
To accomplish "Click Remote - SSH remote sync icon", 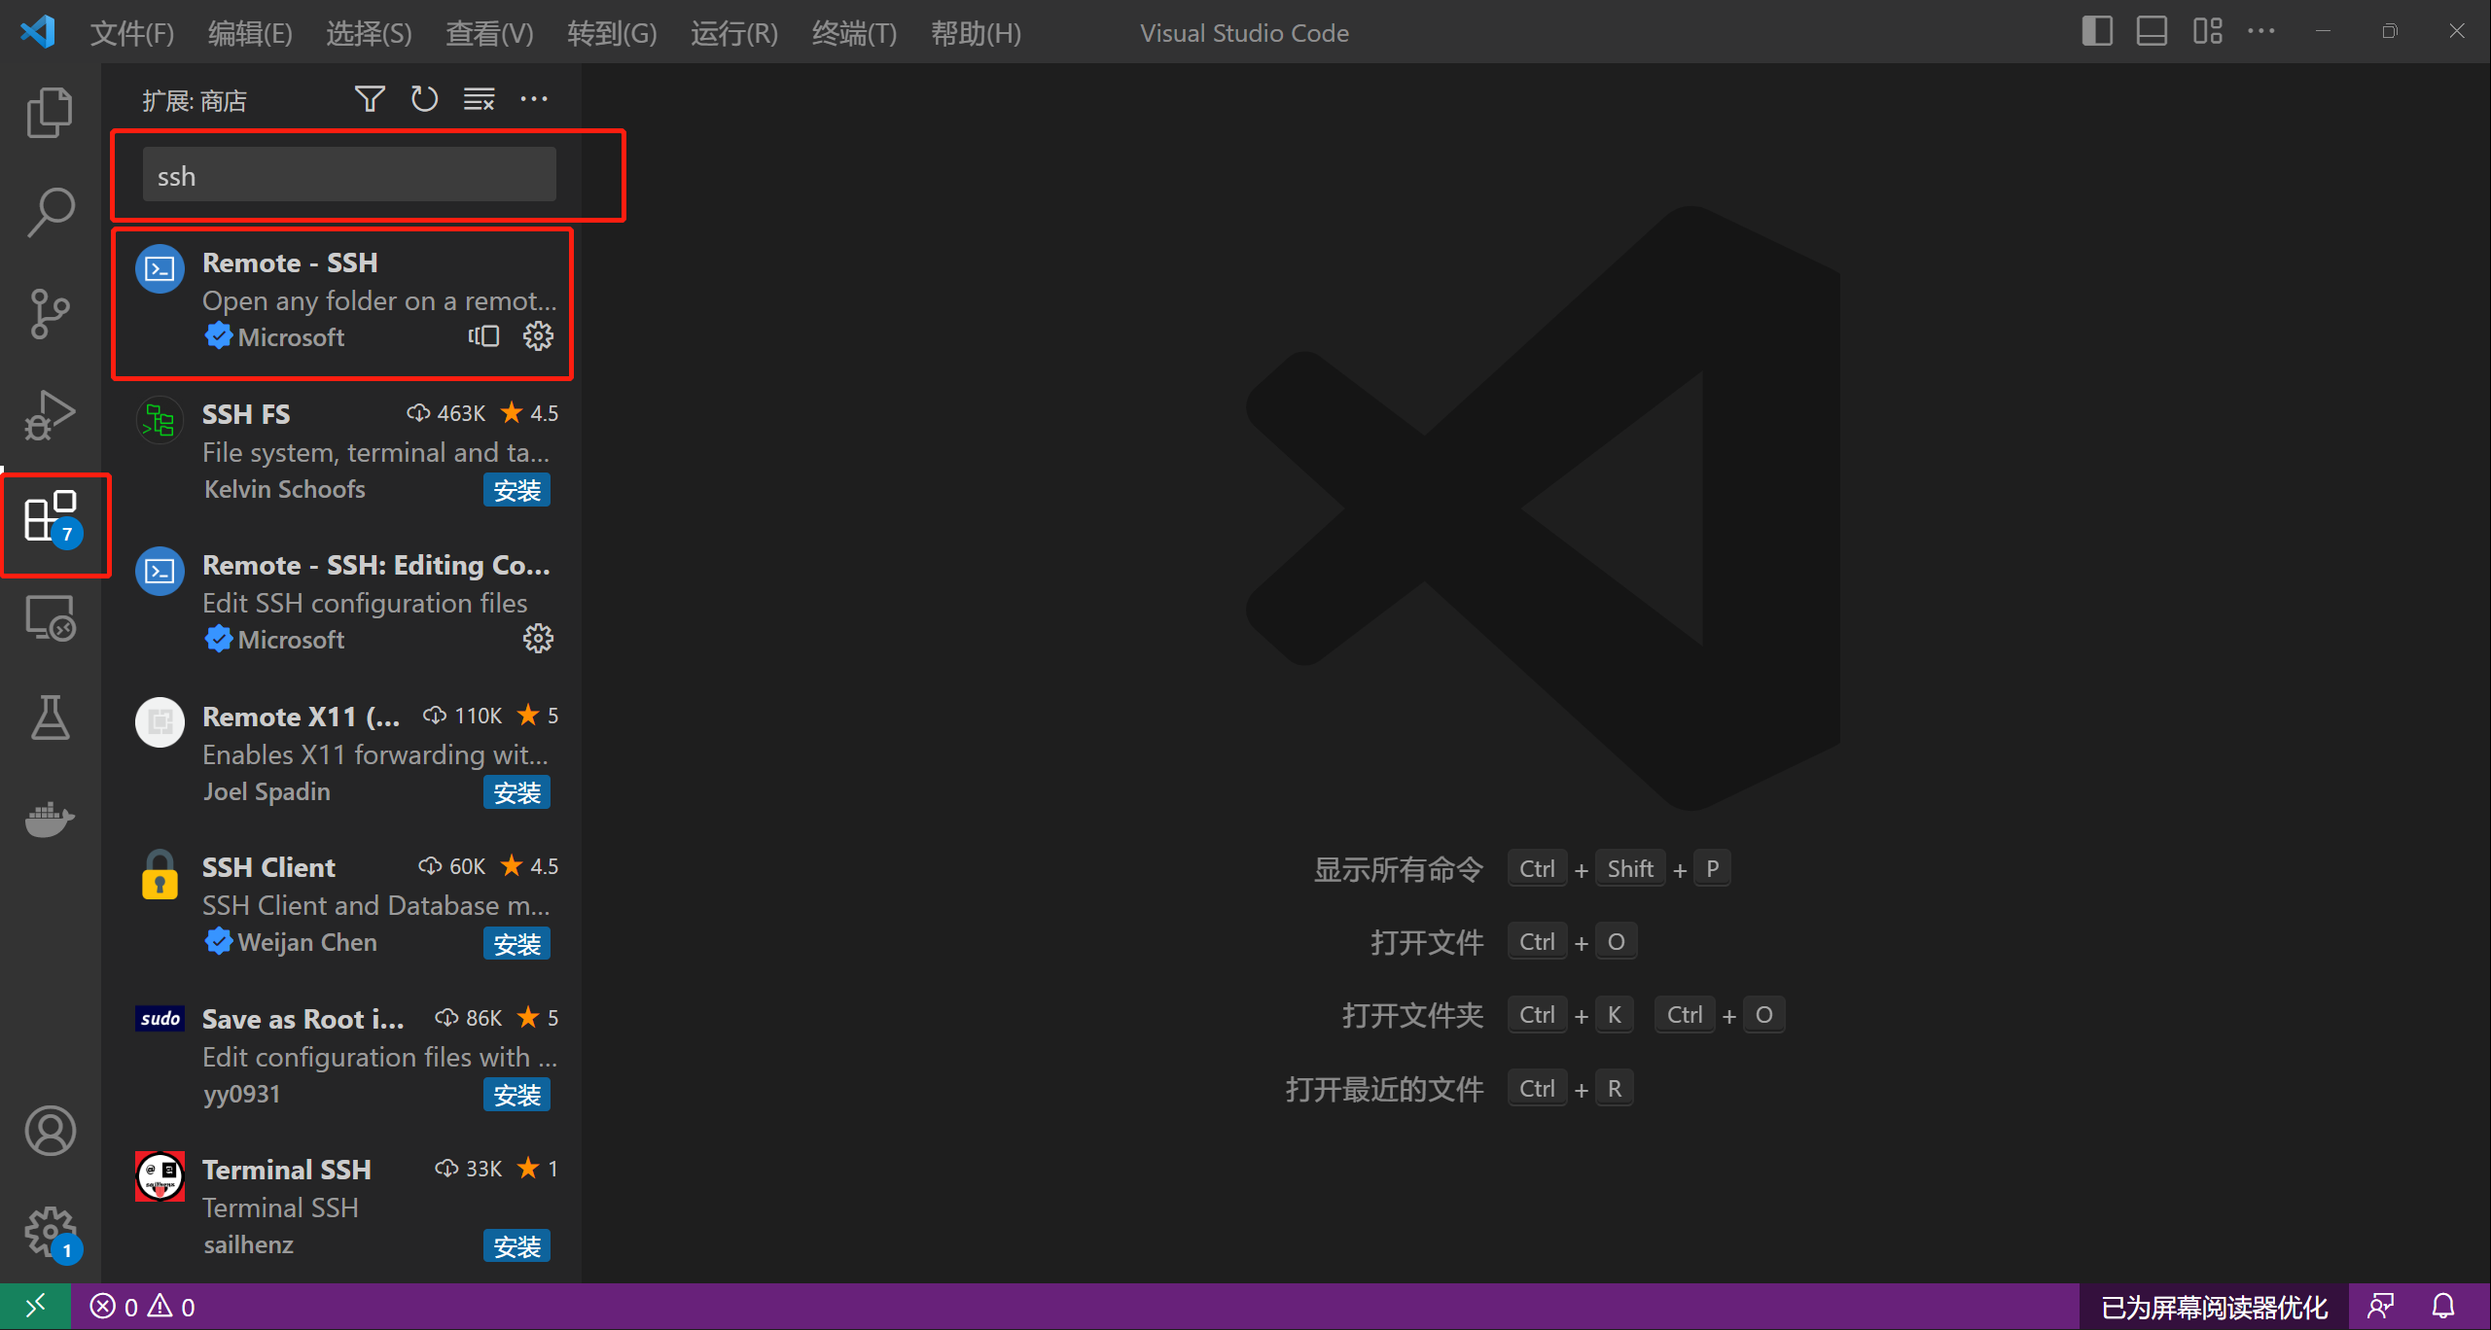I will click(x=483, y=336).
